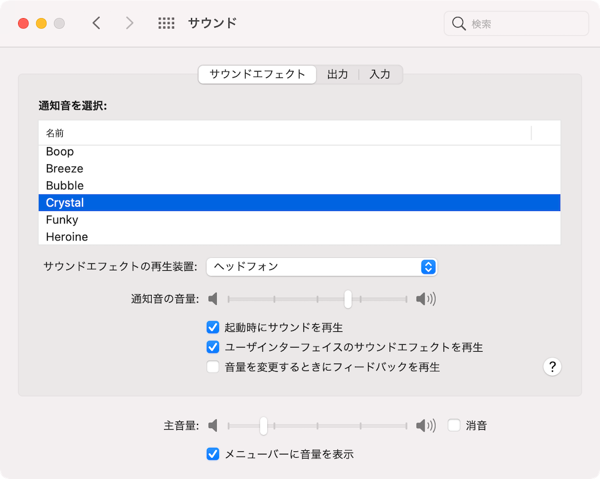Click the 主音量 slider knob
The width and height of the screenshot is (600, 479).
(263, 426)
